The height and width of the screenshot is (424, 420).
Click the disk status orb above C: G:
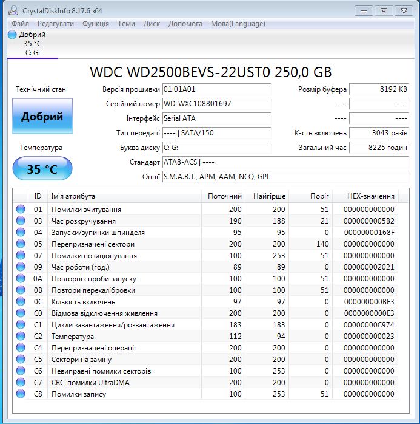tap(12, 35)
